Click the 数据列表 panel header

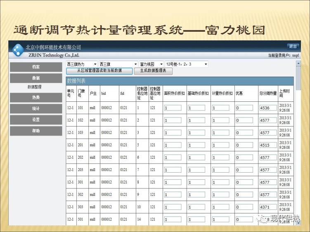(180, 81)
